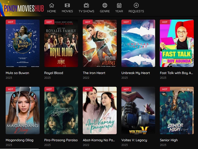Click the Year calendar icon
This screenshot has width=198, height=149.
pyautogui.click(x=119, y=6)
